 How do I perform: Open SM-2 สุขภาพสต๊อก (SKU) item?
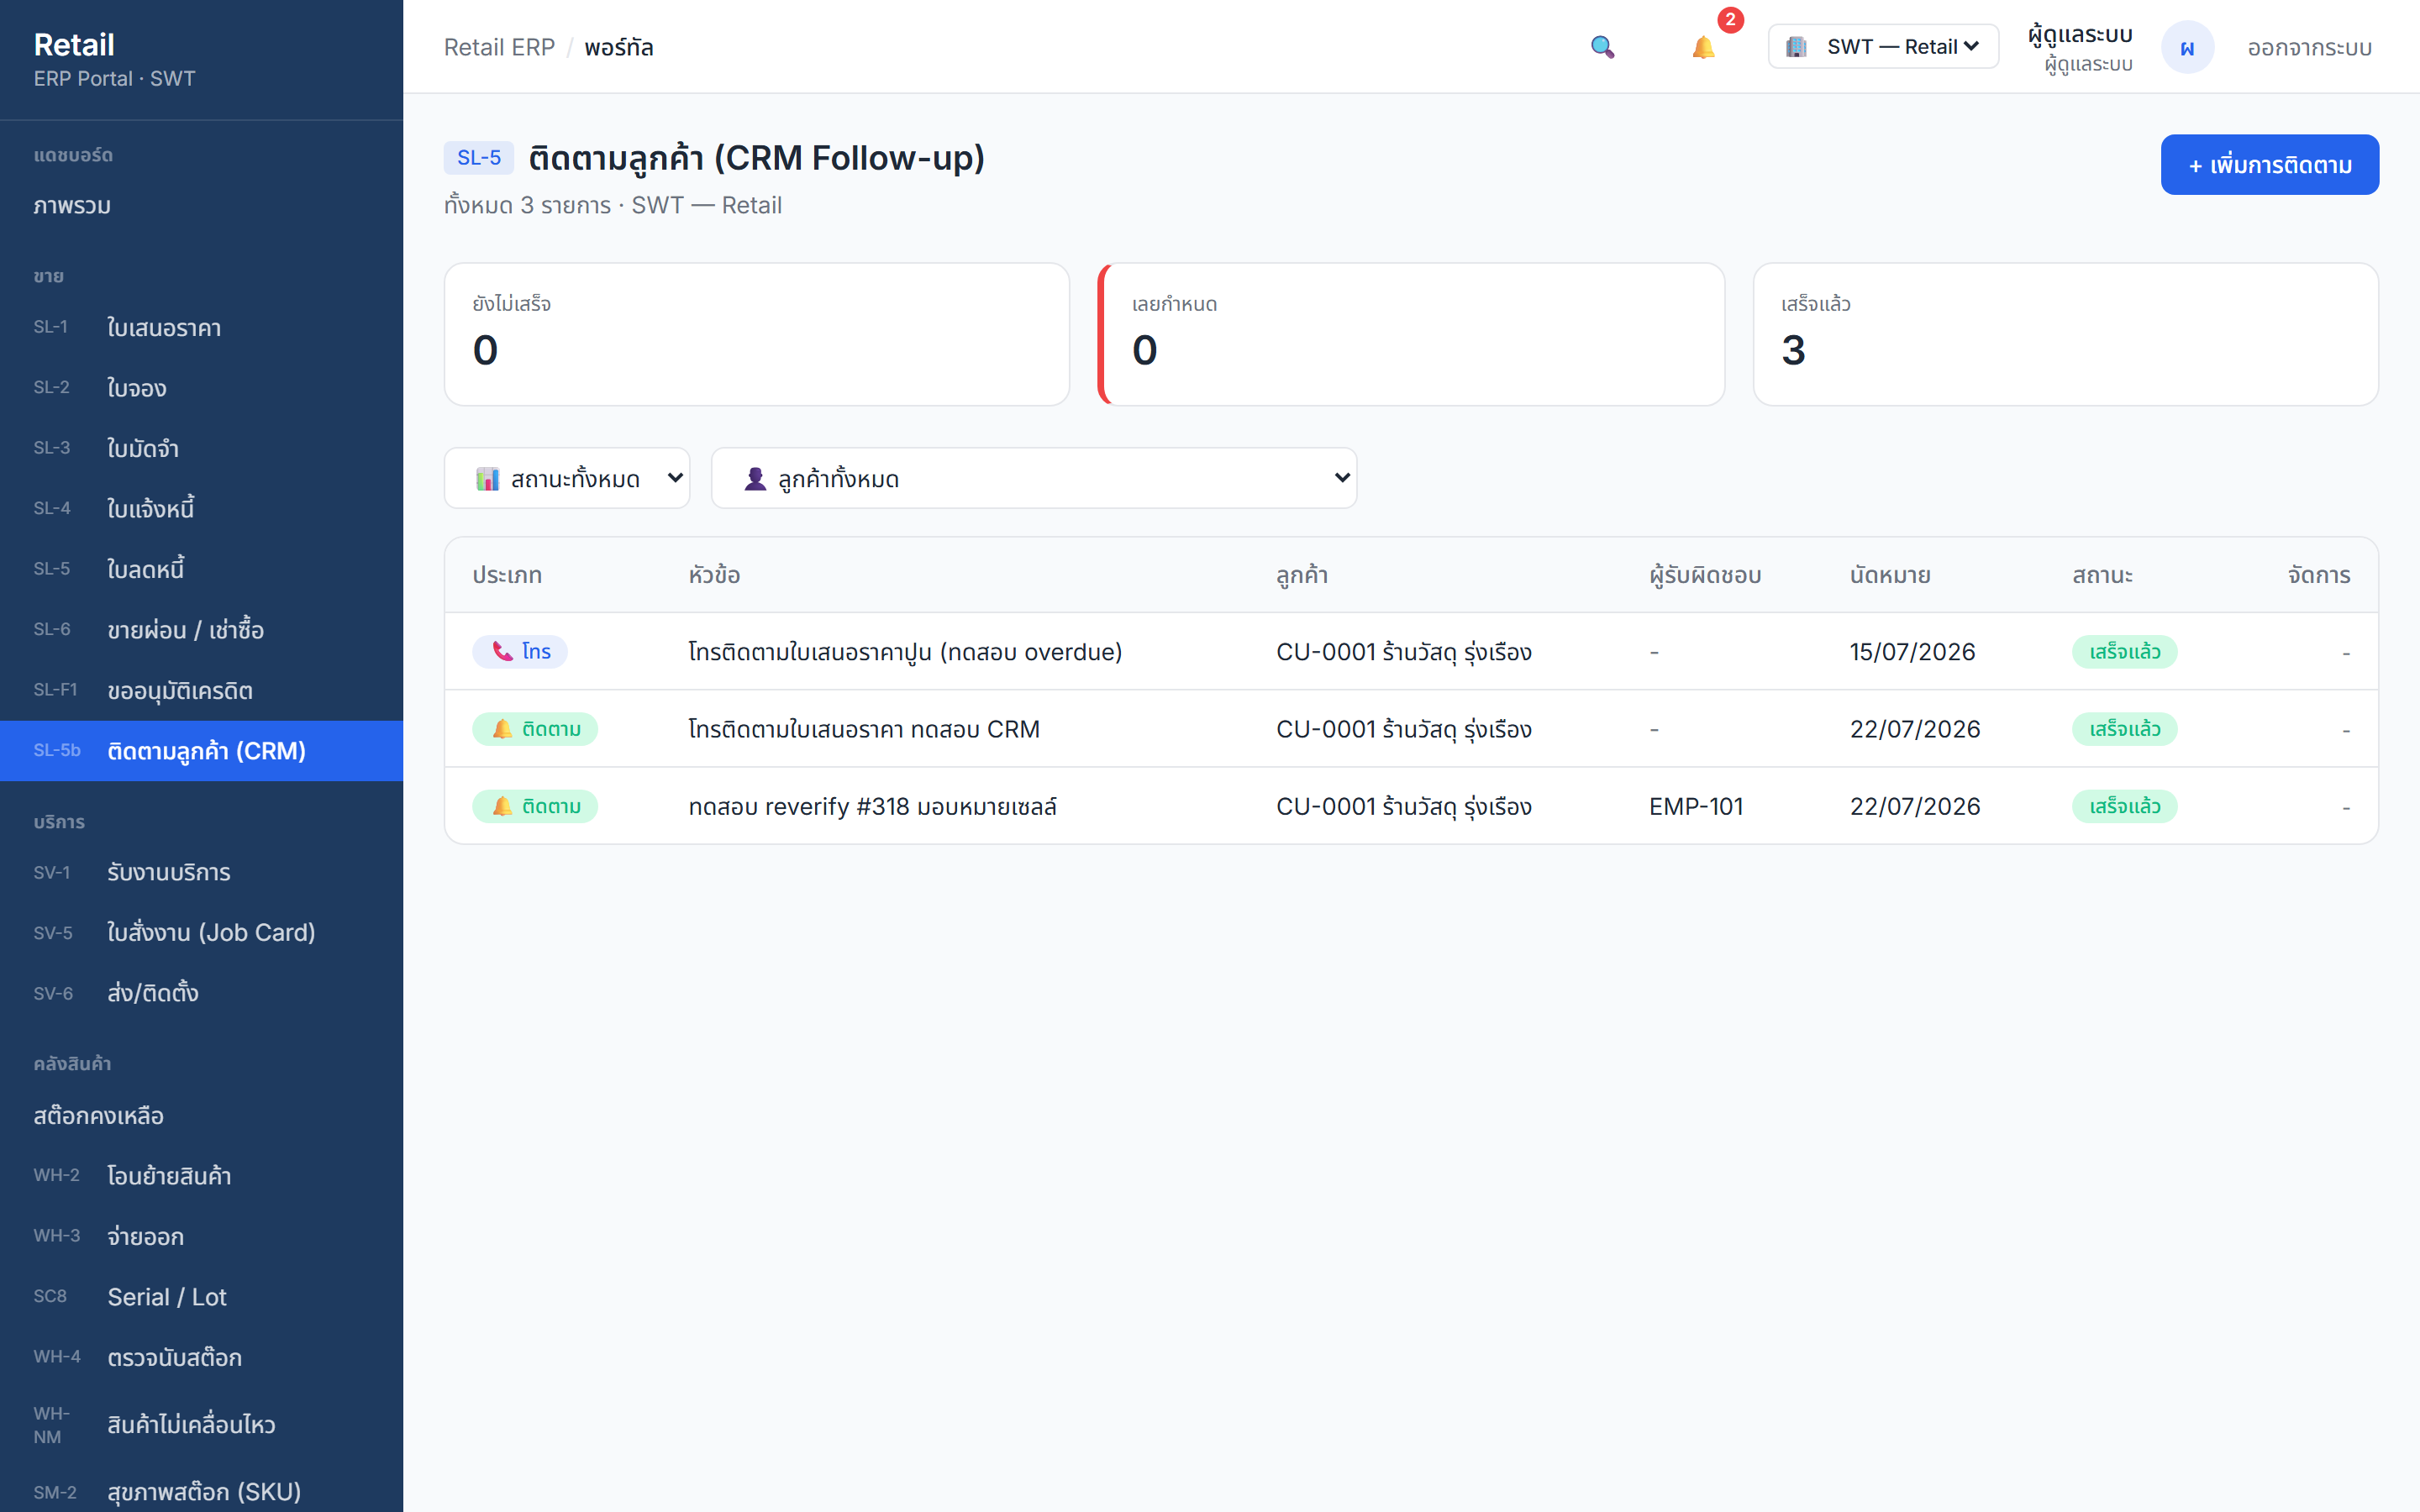pyautogui.click(x=201, y=1491)
